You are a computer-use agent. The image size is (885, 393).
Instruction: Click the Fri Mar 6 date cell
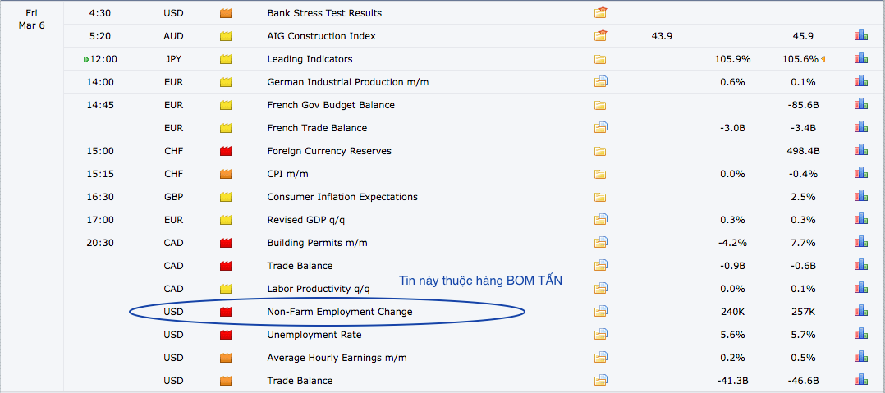[x=31, y=19]
